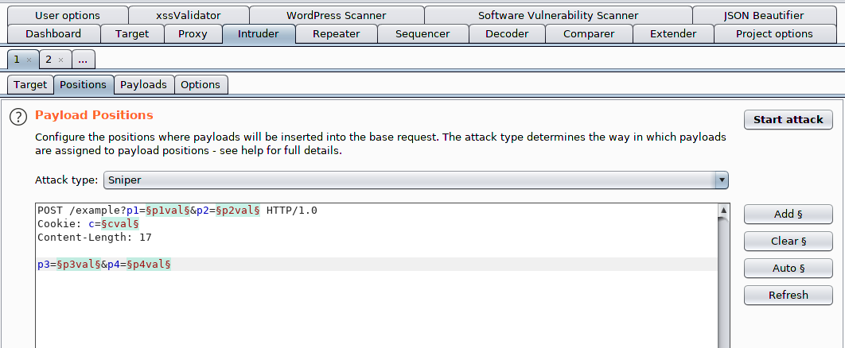The image size is (845, 348).
Task: Clear all § payload markers
Action: 788,241
